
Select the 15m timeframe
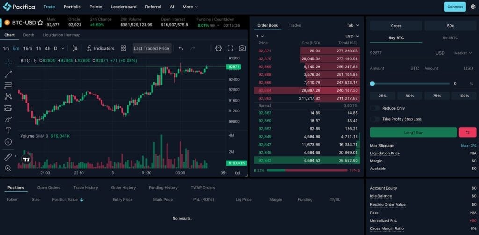[28, 48]
